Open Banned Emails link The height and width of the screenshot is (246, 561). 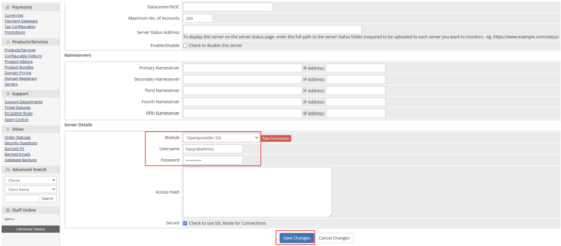coord(18,154)
